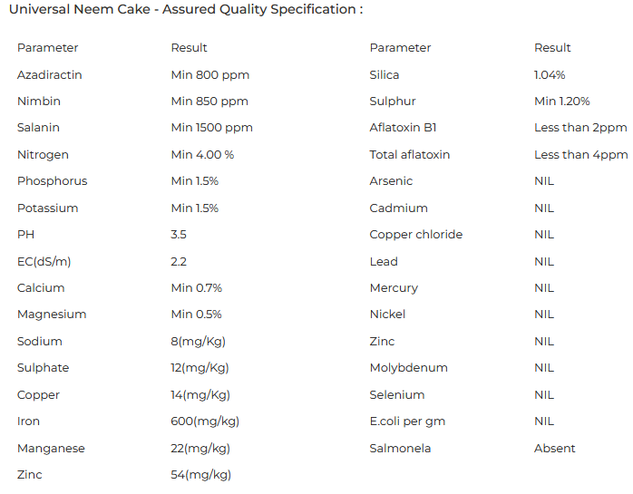Click the Iron 600(mg/kg) value
This screenshot has height=494, width=633.
tap(205, 421)
